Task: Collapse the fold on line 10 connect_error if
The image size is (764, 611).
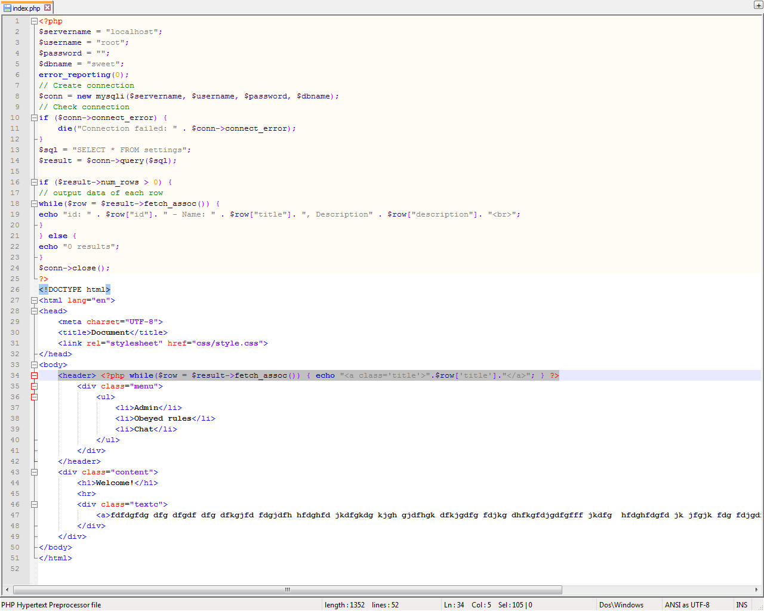Action: tap(34, 118)
